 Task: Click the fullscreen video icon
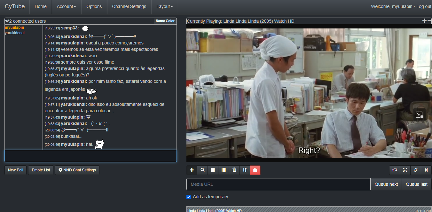pos(405,170)
